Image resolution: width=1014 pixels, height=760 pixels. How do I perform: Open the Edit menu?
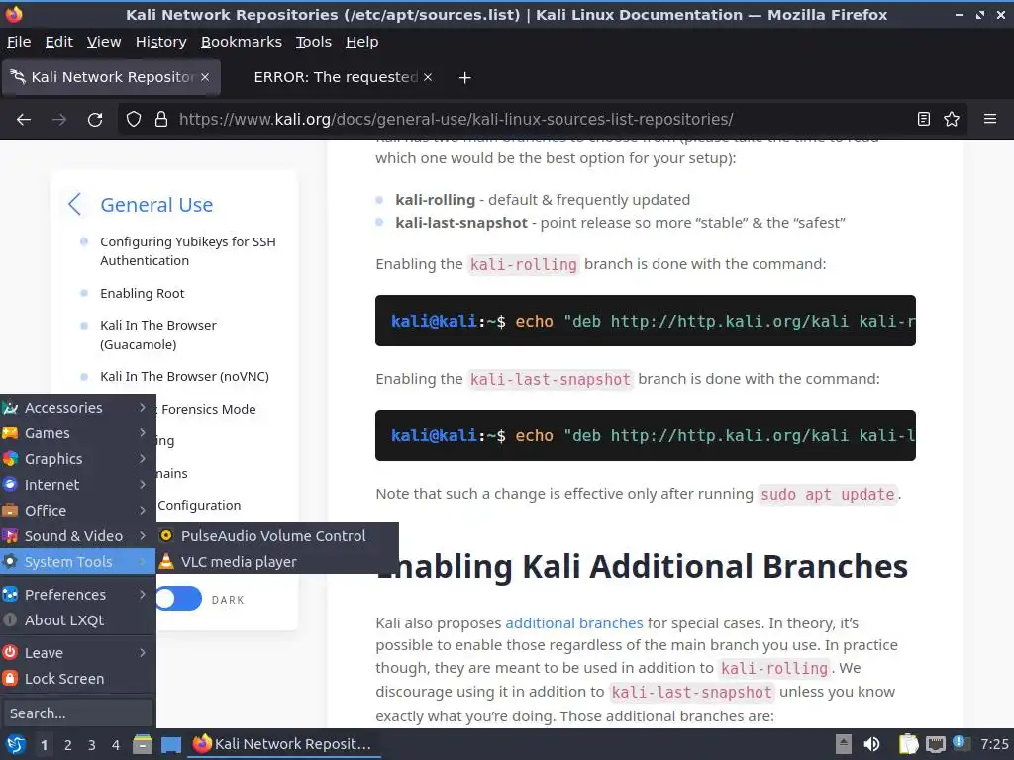pyautogui.click(x=58, y=42)
